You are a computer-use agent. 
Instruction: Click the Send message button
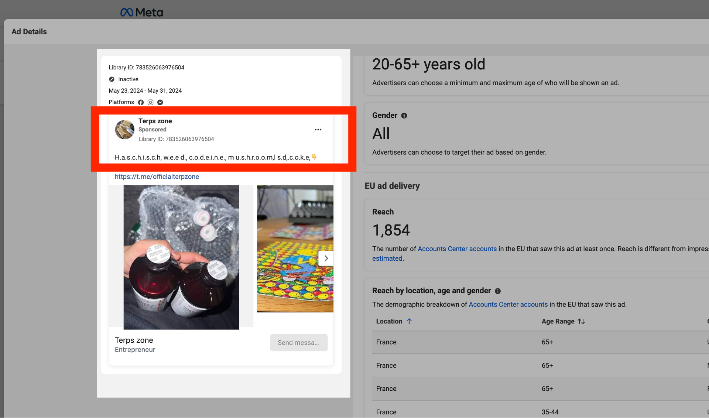tap(298, 343)
